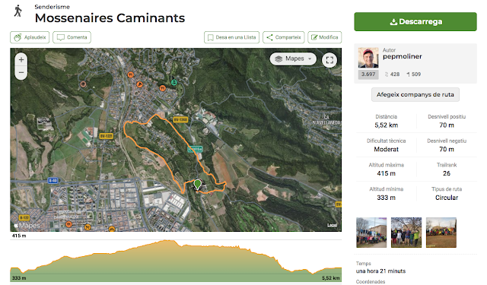
Task: Click the Dificultat tècnica value Moderat
Action: click(x=386, y=150)
